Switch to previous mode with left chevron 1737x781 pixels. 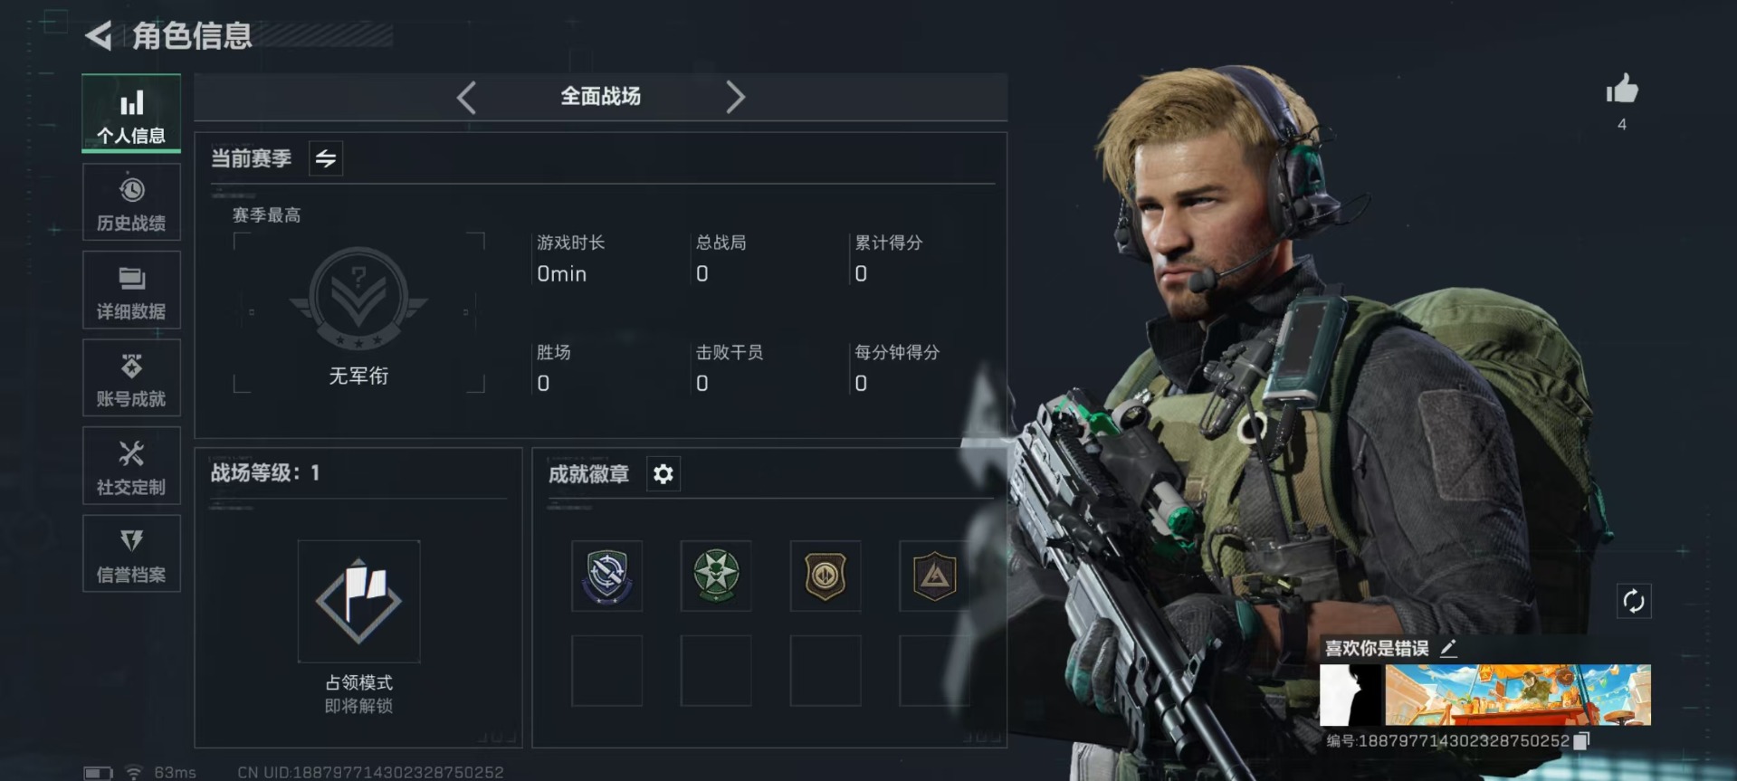pos(466,97)
